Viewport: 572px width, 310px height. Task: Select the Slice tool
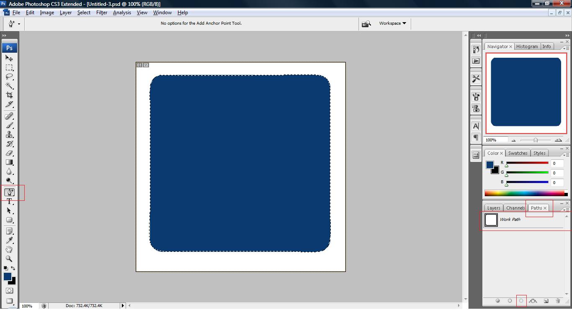[9, 105]
